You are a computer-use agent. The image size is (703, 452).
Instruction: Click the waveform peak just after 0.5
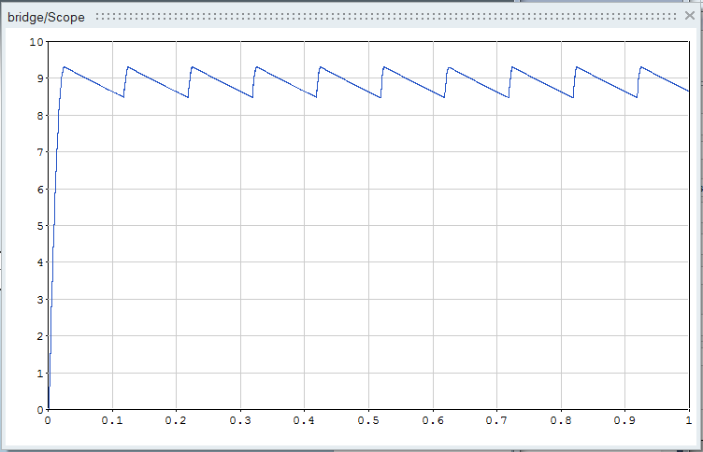click(384, 67)
